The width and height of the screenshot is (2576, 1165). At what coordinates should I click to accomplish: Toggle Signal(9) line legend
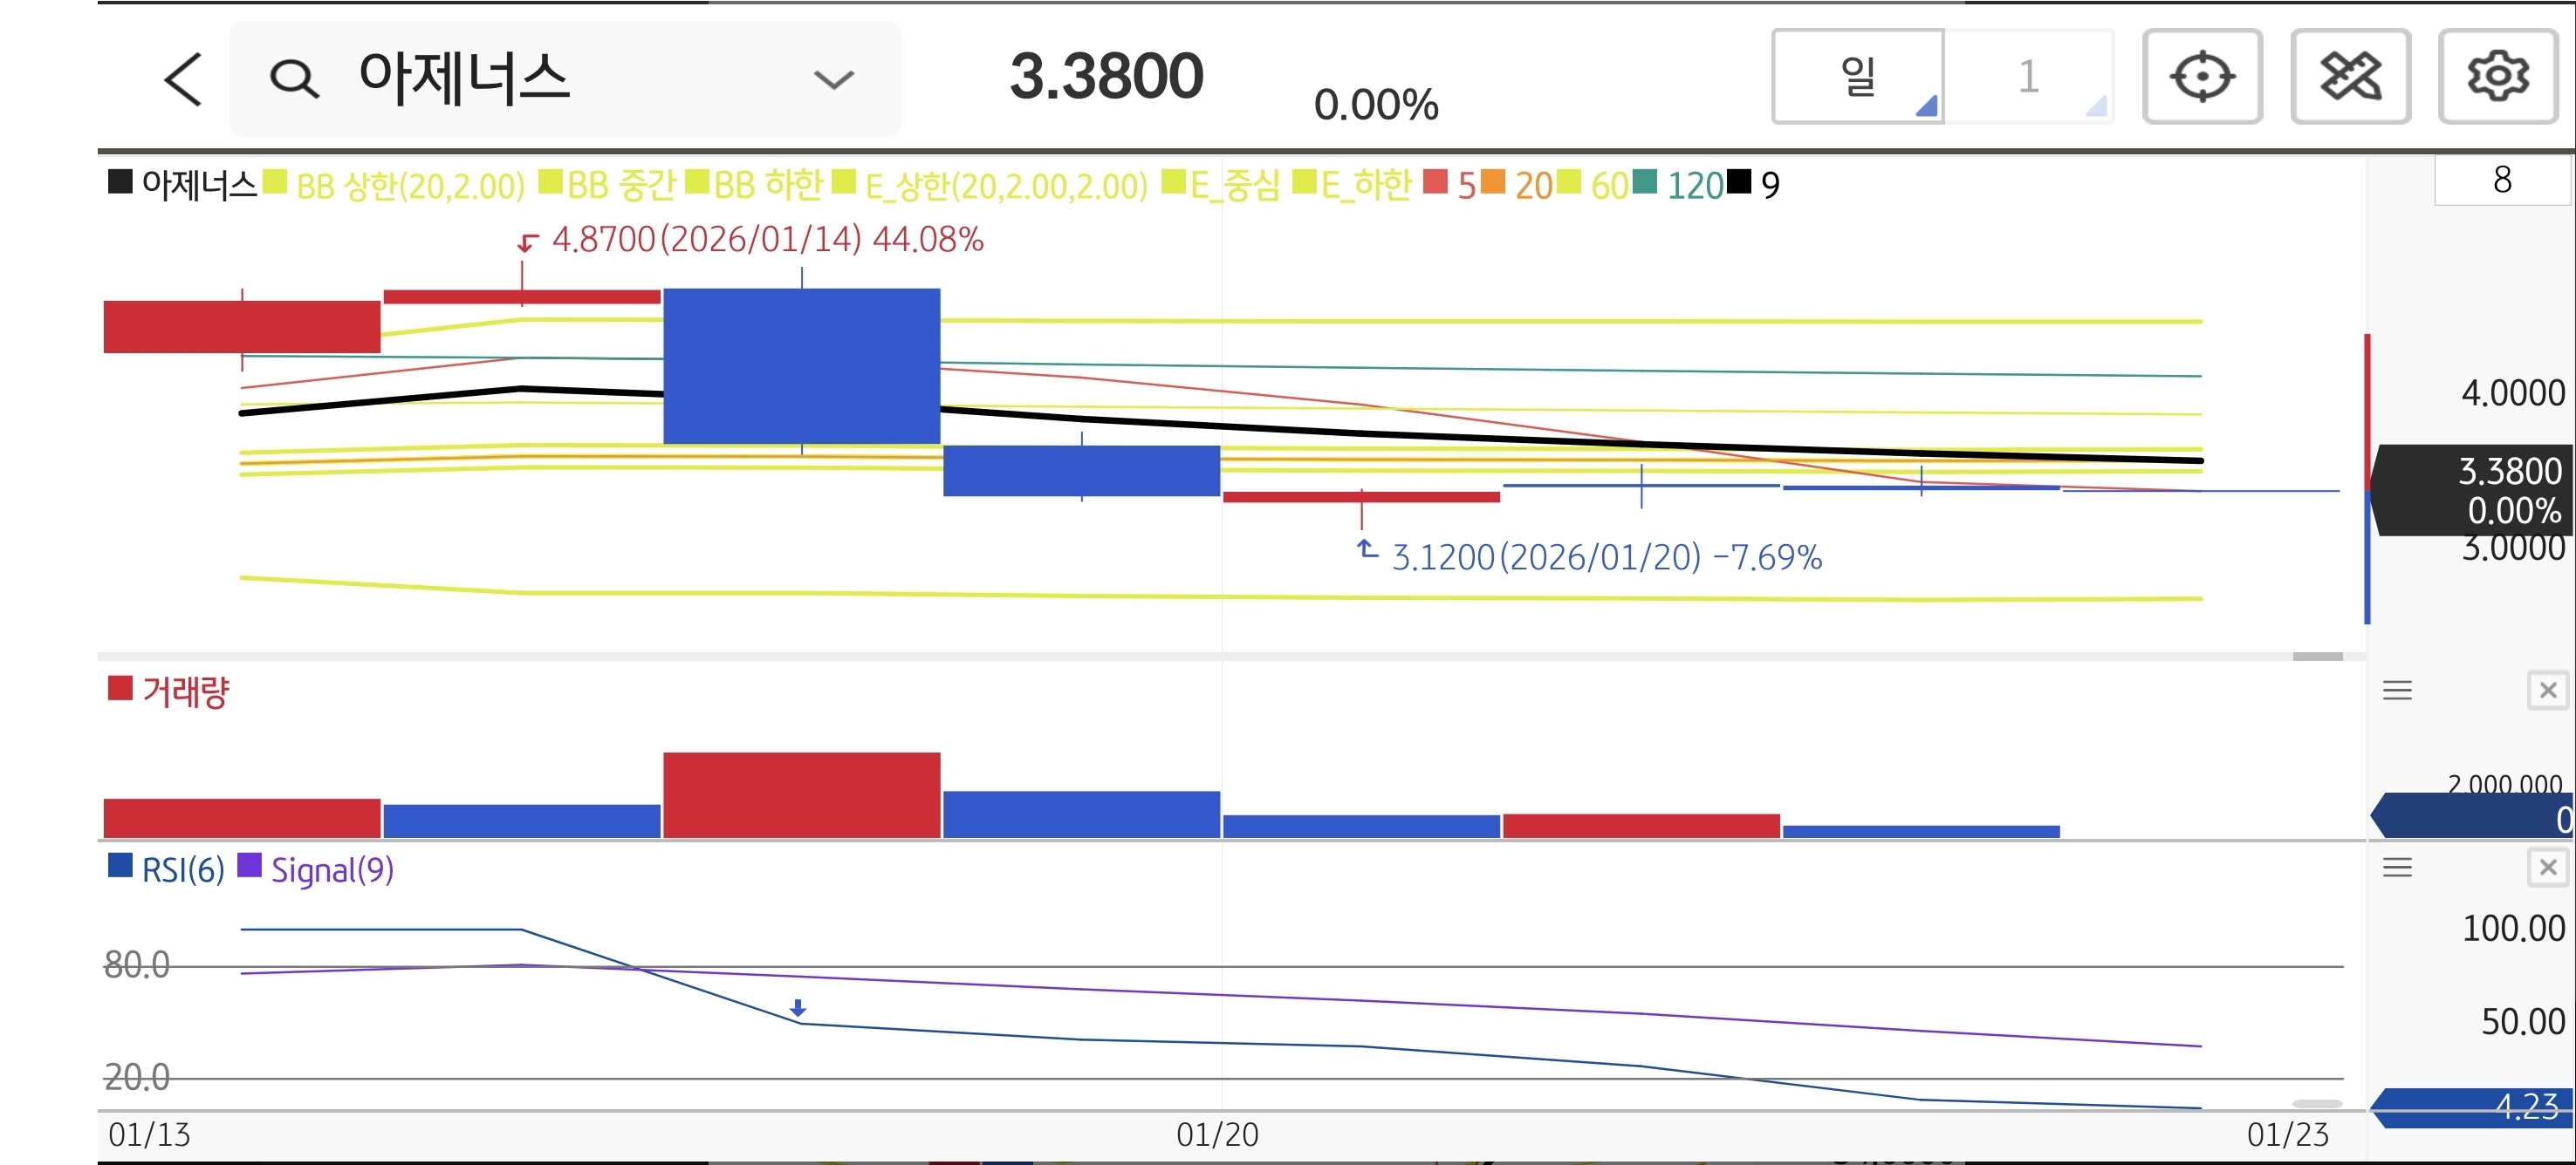tap(331, 869)
